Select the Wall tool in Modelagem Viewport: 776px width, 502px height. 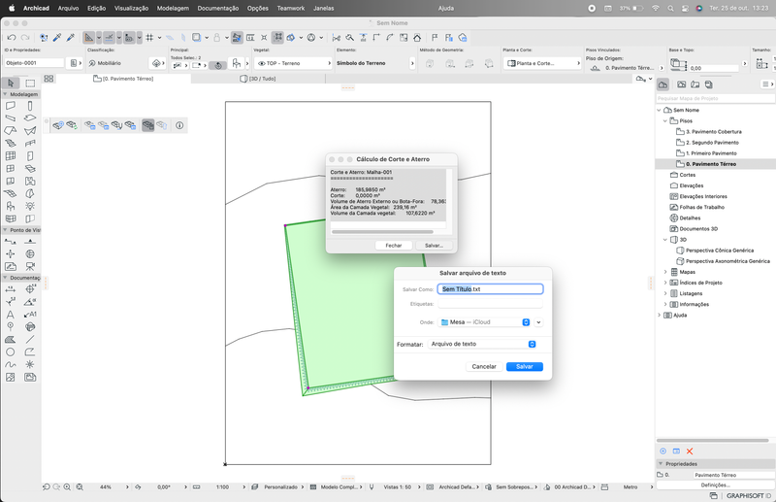11,106
